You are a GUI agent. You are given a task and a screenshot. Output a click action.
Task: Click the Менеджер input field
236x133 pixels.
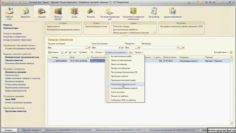[x=159, y=48]
